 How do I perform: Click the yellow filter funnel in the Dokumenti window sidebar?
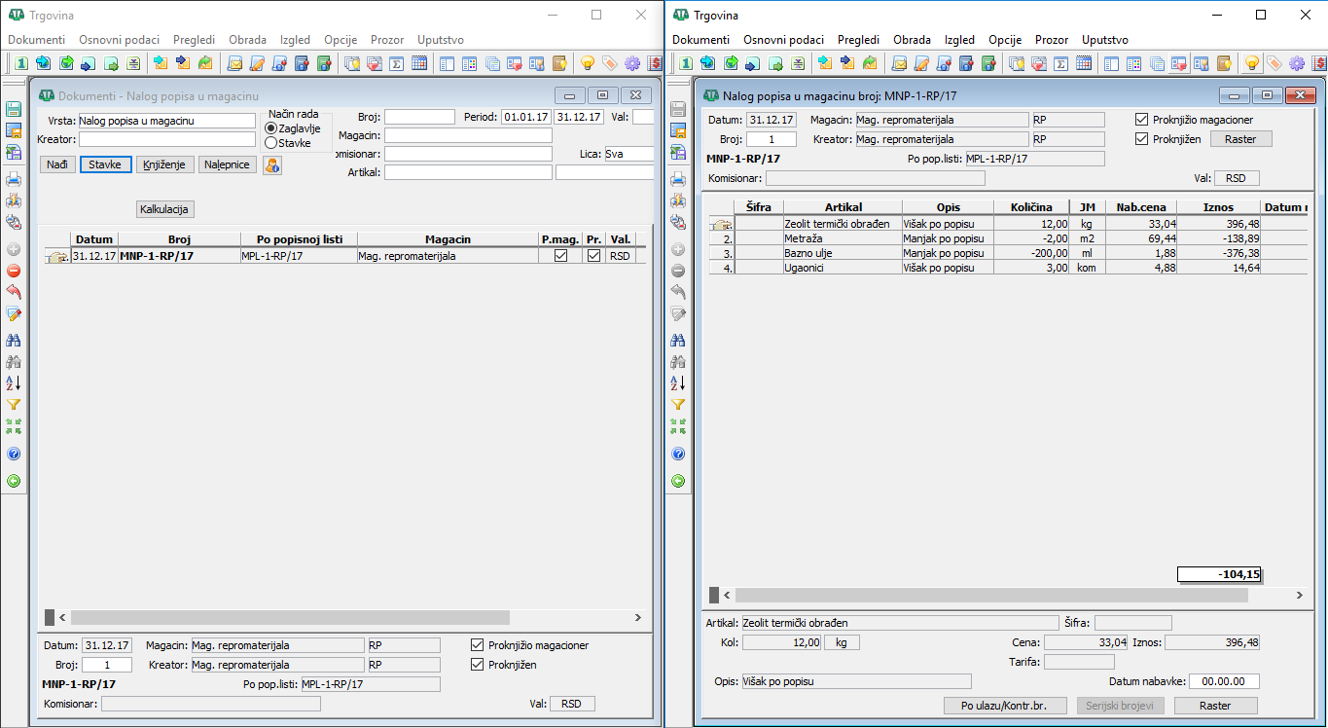[14, 404]
